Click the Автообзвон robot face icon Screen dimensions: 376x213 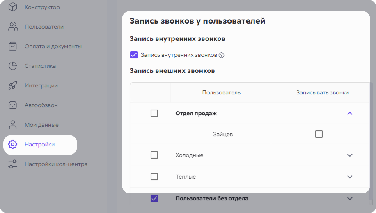[13, 105]
